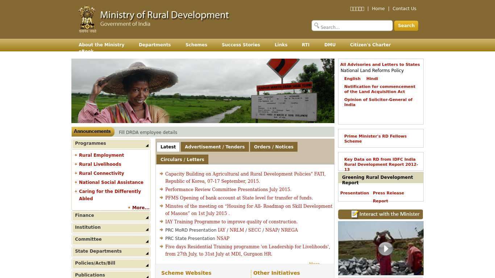This screenshot has height=278, width=495.
Task: Open Prime Minister's RD Fellows Scheme
Action: coord(375,139)
